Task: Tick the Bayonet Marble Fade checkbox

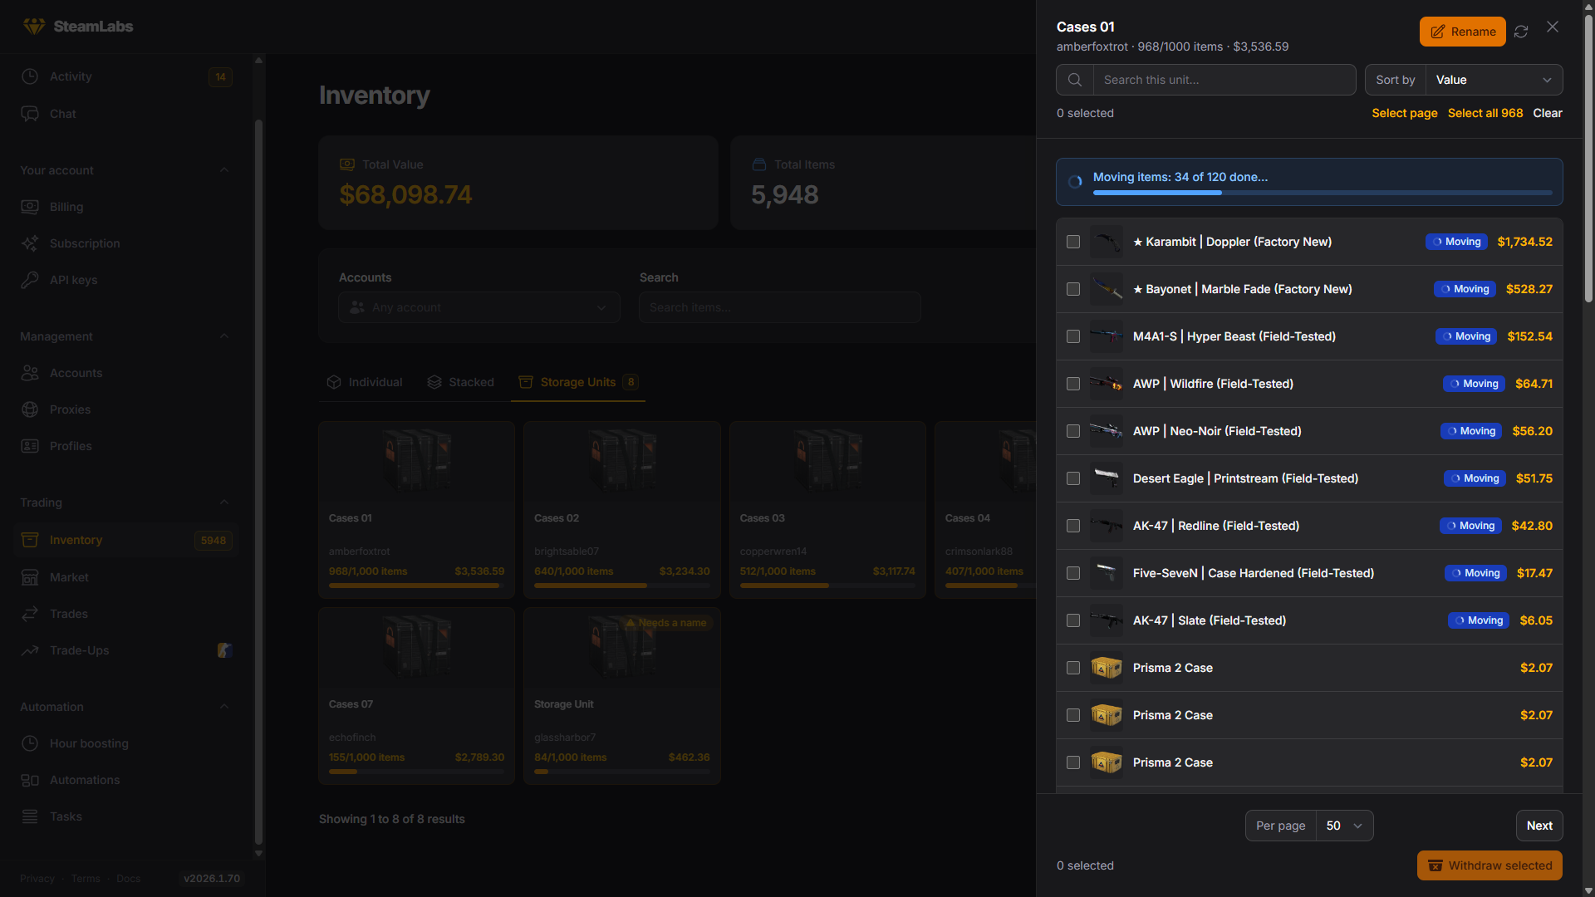Action: point(1073,289)
